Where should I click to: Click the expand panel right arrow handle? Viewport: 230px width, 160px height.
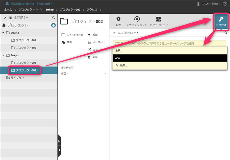tap(59, 141)
